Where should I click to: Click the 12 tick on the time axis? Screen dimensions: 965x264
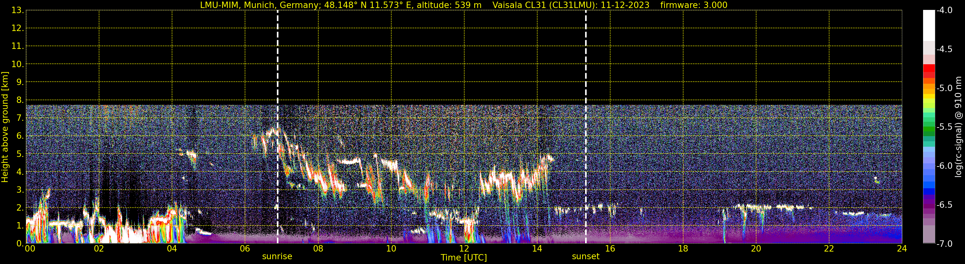[x=464, y=249]
